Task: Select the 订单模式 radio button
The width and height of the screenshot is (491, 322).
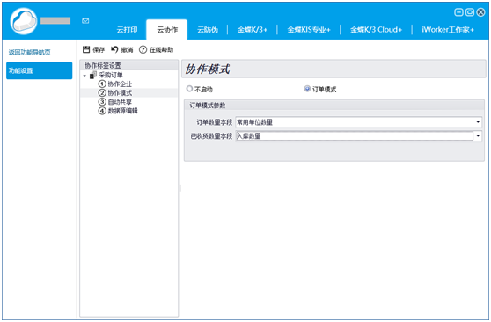Action: tap(307, 89)
